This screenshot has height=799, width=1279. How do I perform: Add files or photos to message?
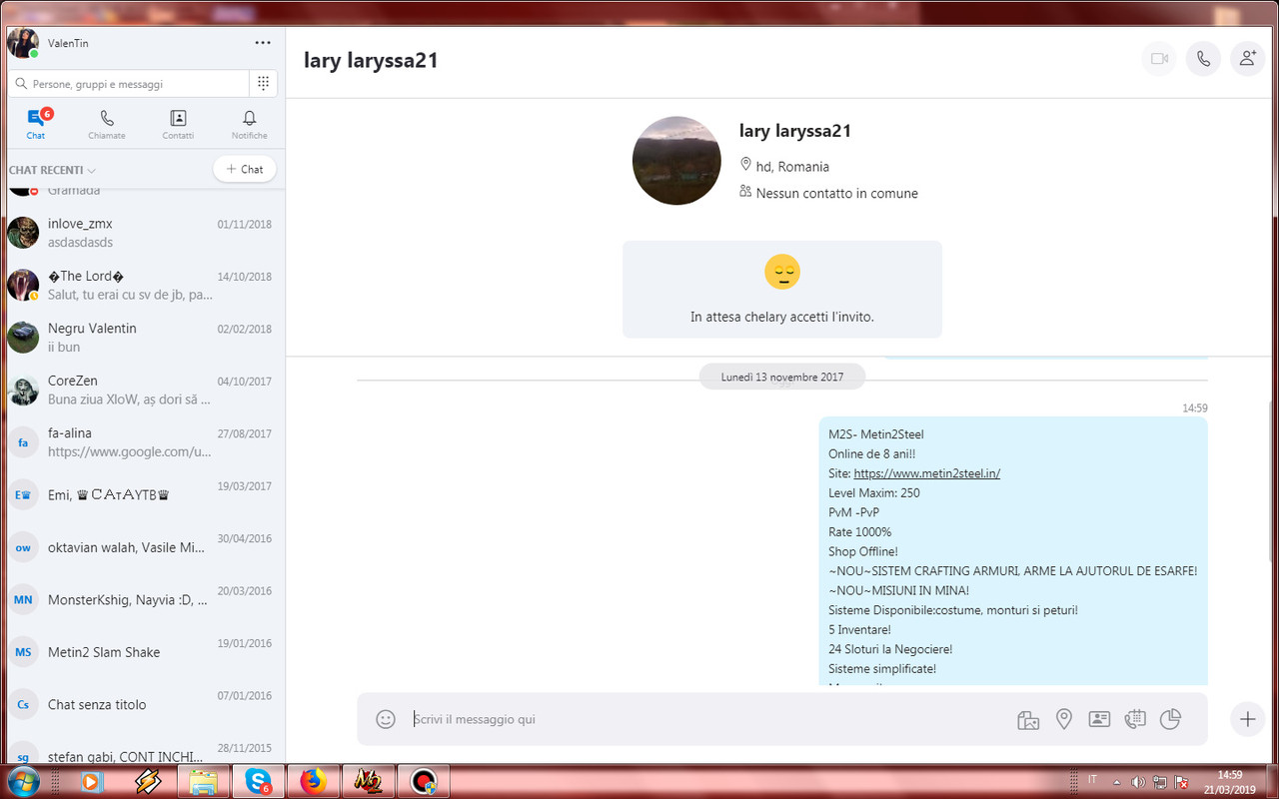click(x=1028, y=719)
